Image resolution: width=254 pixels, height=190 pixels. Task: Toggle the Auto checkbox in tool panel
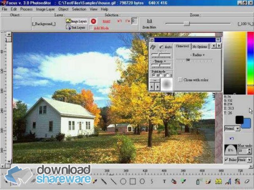161,47
